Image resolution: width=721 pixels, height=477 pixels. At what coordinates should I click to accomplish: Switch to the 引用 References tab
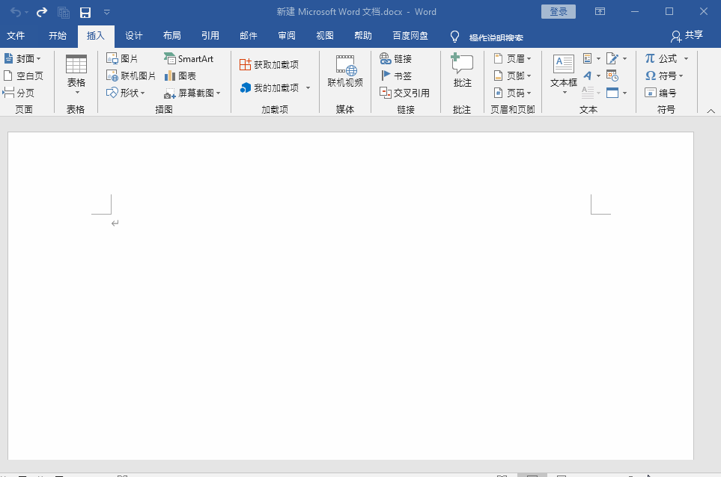pyautogui.click(x=210, y=36)
